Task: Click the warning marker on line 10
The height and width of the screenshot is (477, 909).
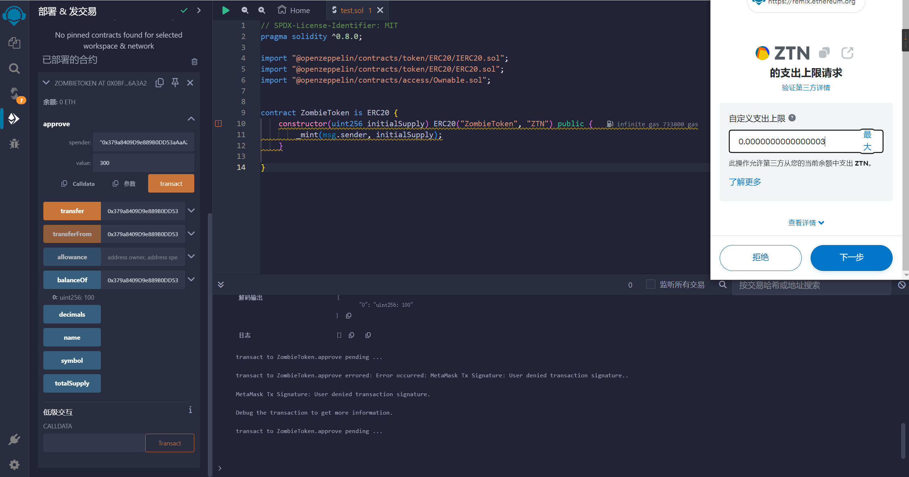Action: click(x=218, y=123)
